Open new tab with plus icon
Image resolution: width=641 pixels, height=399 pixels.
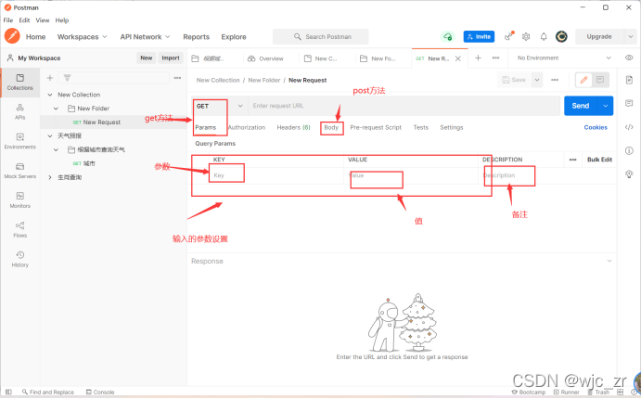[478, 58]
